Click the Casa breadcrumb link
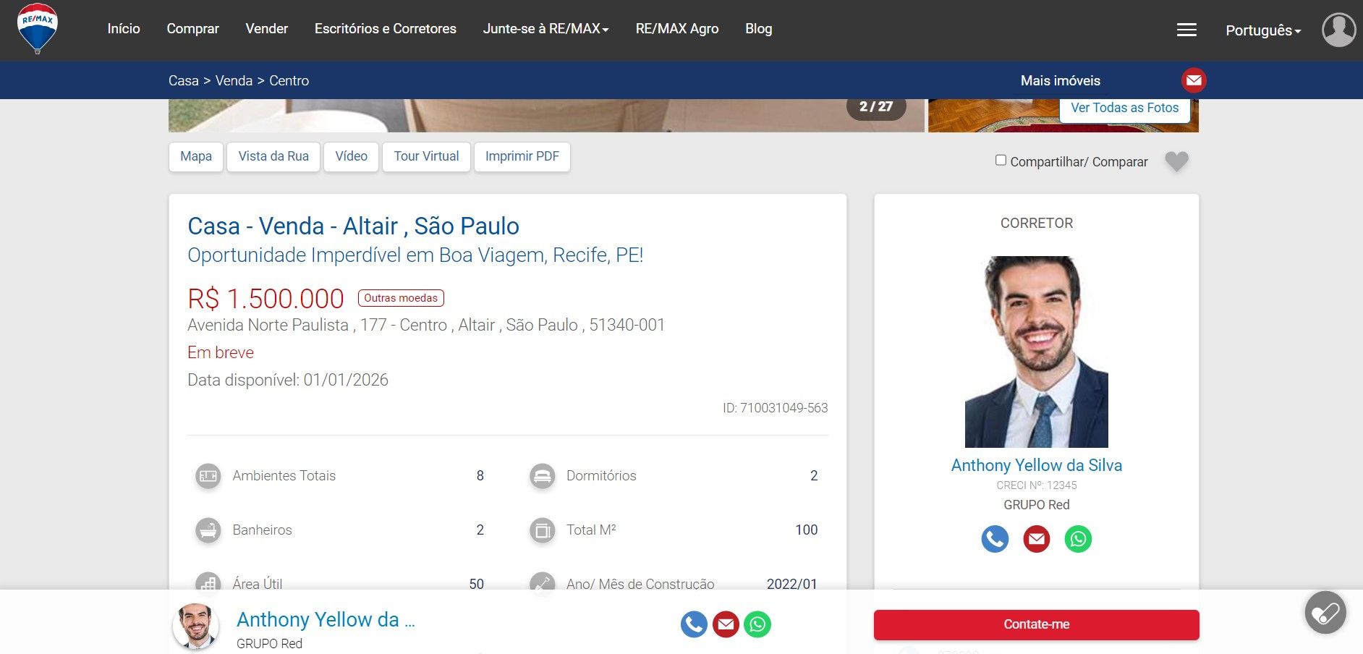Image resolution: width=1363 pixels, height=654 pixels. point(184,81)
